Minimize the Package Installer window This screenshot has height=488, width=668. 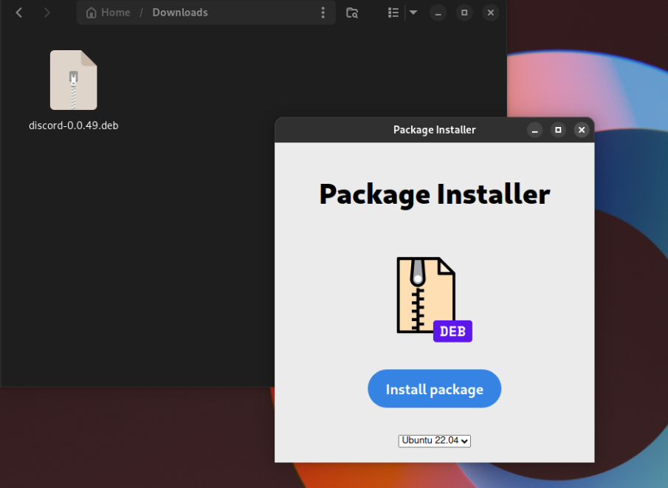pos(534,130)
